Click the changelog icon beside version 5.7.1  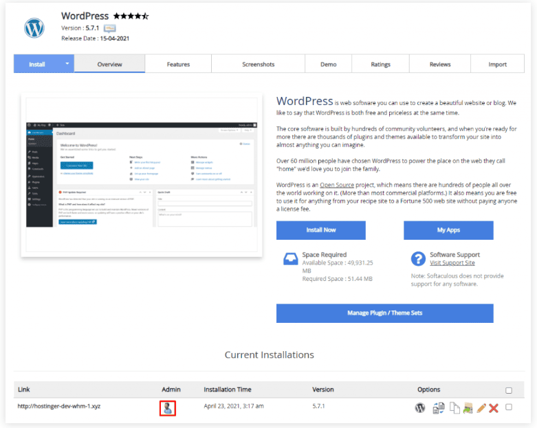[109, 29]
